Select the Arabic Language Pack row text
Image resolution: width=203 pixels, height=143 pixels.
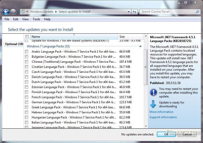pyautogui.click(x=74, y=52)
